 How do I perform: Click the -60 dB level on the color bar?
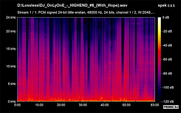(x=159, y=60)
